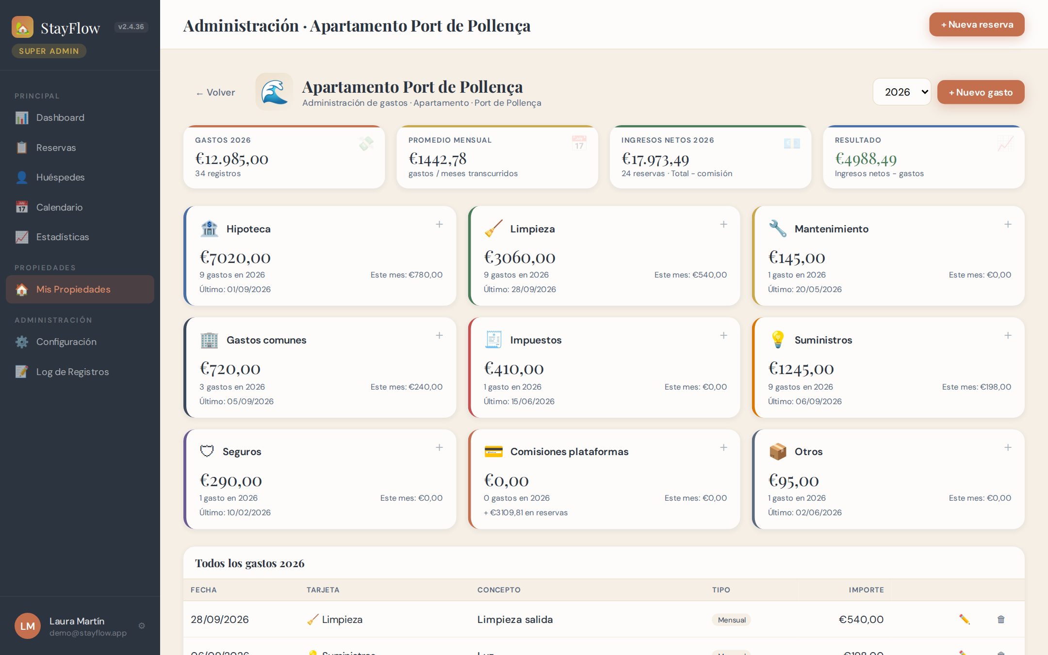Click the LM user avatar

28,626
